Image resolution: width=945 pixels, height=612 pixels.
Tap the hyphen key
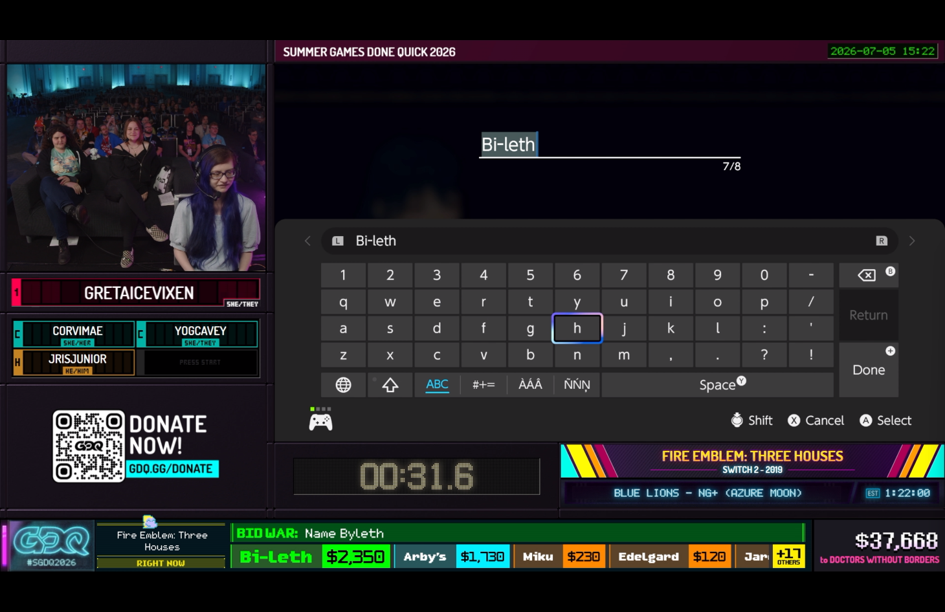[x=811, y=275]
